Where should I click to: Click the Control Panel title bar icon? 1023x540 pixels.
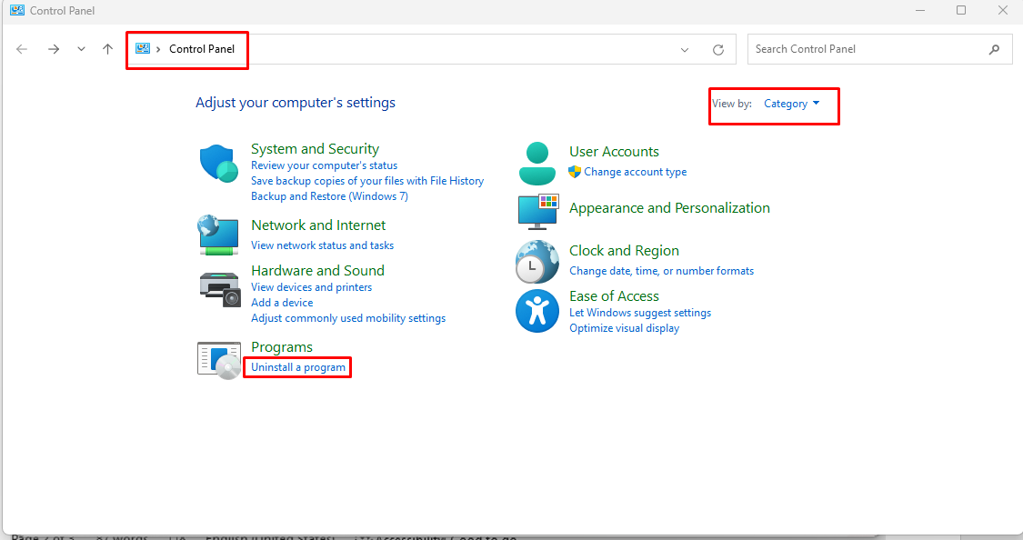coord(17,10)
